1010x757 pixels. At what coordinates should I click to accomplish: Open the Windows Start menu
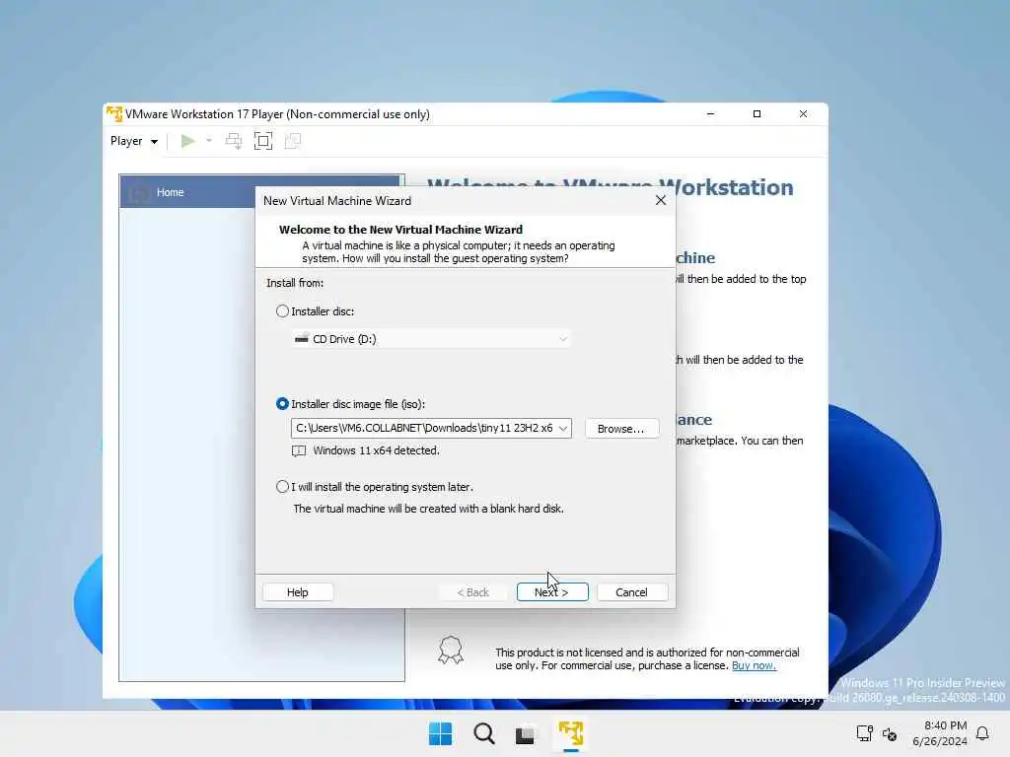tap(441, 733)
